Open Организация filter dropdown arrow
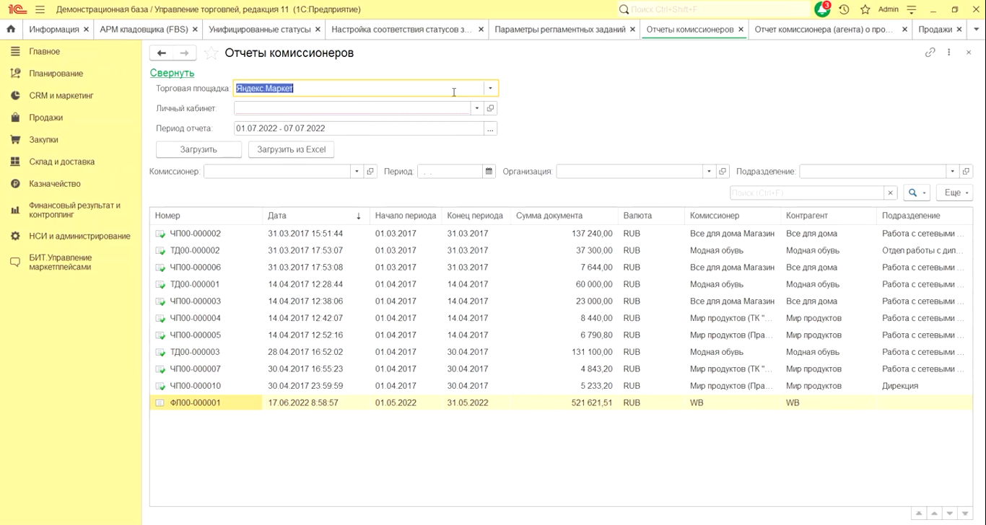986x525 pixels. tap(709, 172)
